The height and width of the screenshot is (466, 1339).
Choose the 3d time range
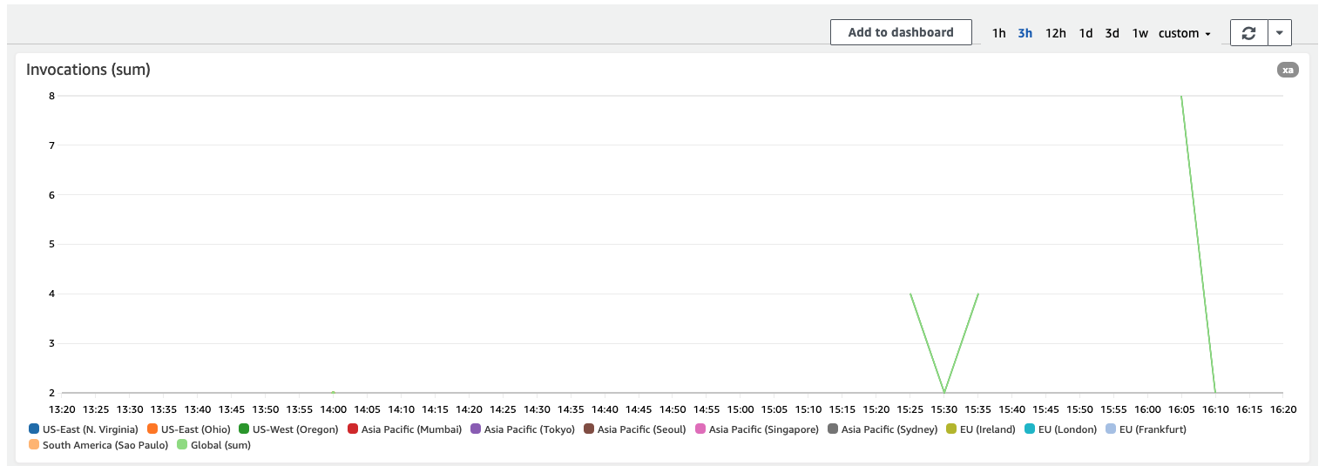(x=1112, y=33)
